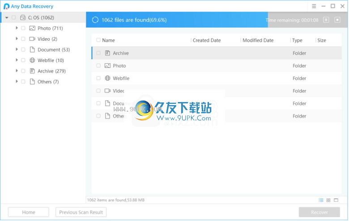Select Archive (279) in the sidebar tree
Screen dimensions: 349x221
[x=51, y=71]
